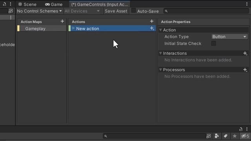Click the bottom Project search field
Image resolution: width=251 pixels, height=141 pixels.
pos(155,136)
